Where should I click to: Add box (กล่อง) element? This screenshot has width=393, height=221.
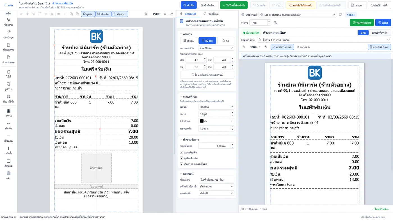[8, 175]
